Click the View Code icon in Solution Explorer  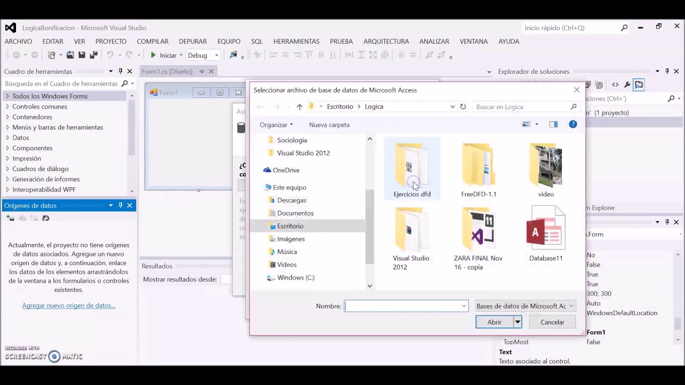615,84
